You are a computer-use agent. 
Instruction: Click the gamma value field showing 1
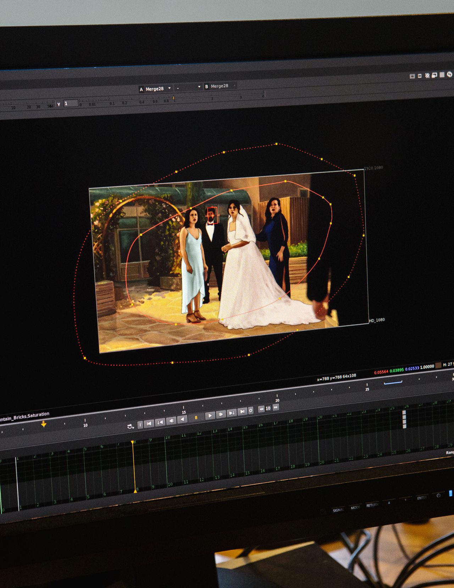[71, 103]
